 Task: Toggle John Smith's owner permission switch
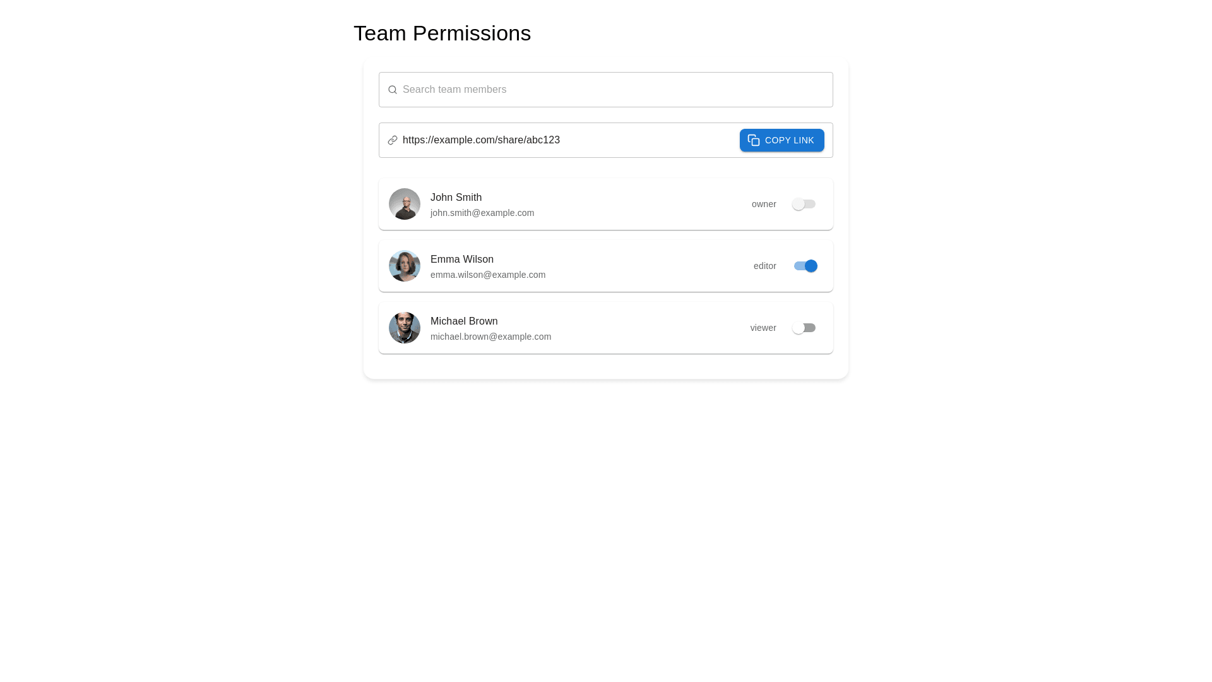(804, 204)
